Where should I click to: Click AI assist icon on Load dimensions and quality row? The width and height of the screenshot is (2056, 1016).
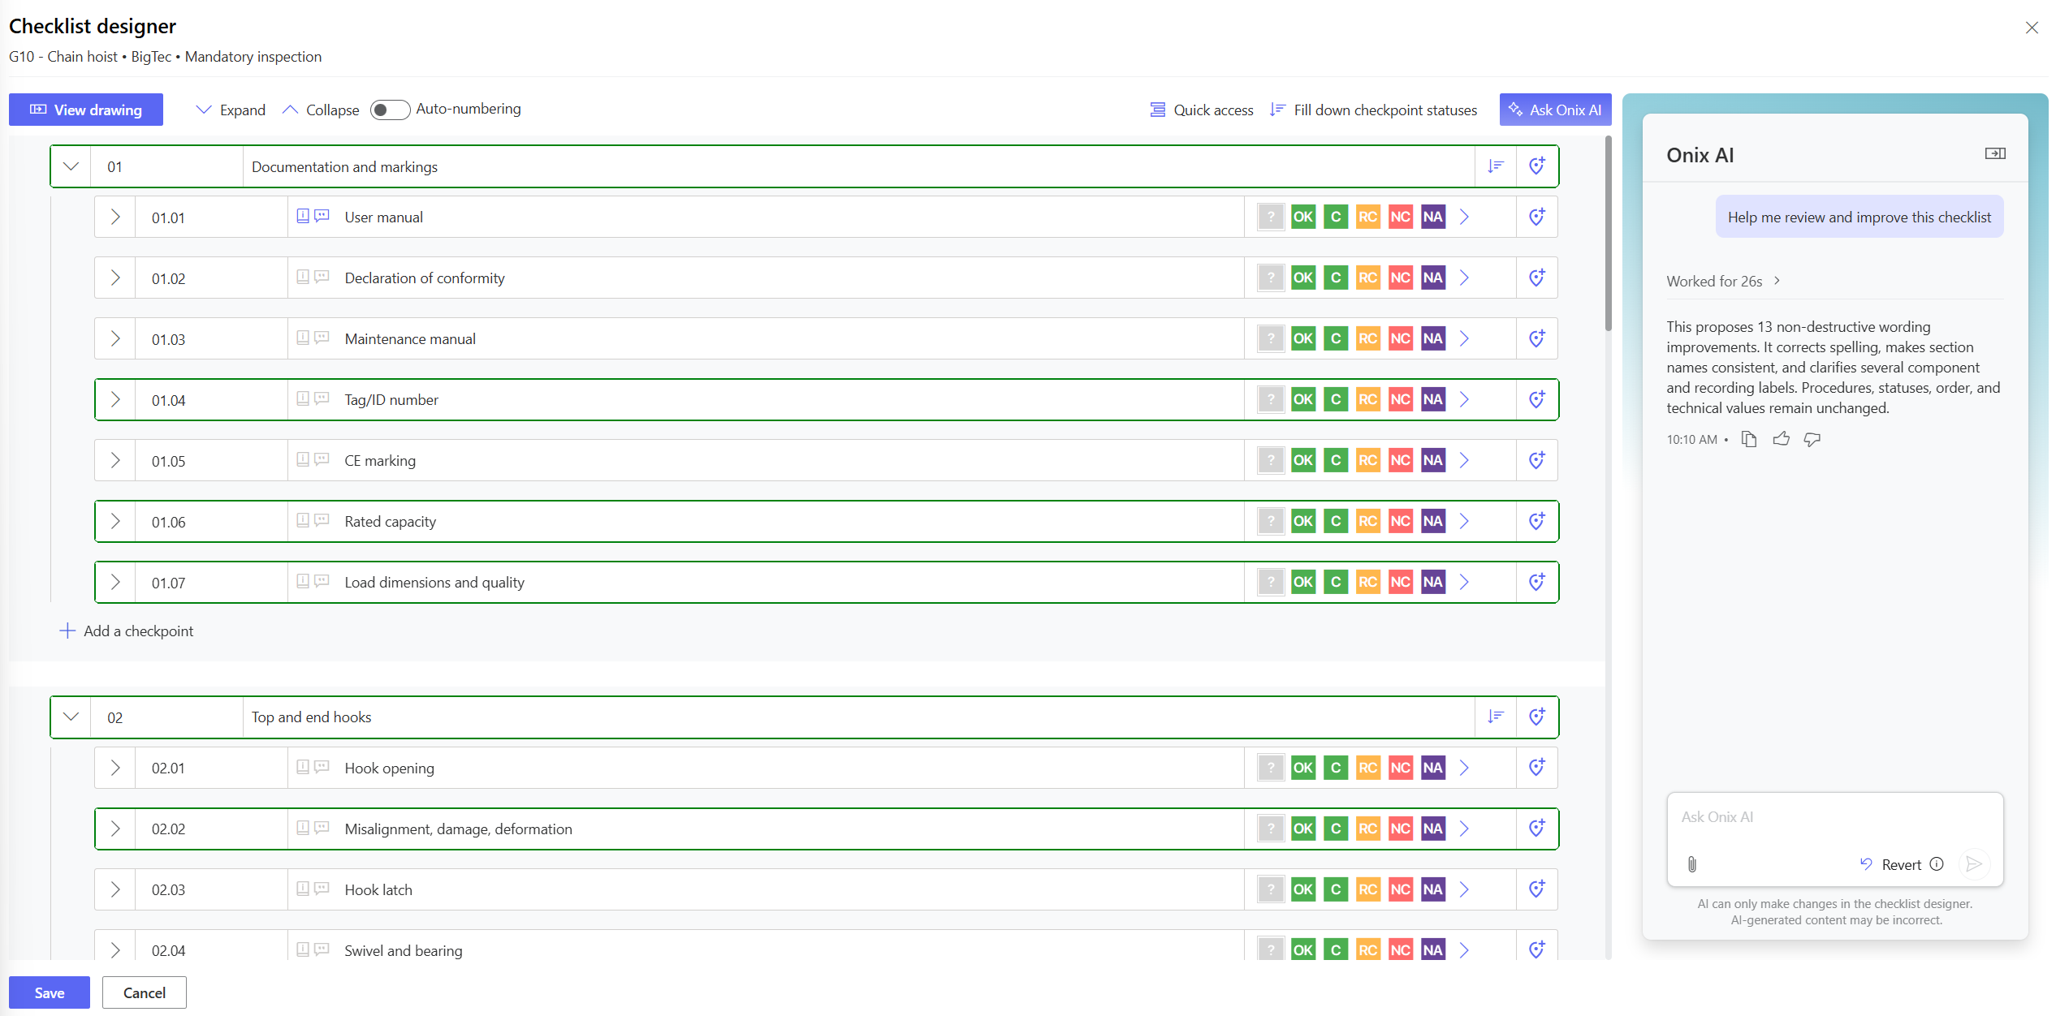tap(1537, 582)
